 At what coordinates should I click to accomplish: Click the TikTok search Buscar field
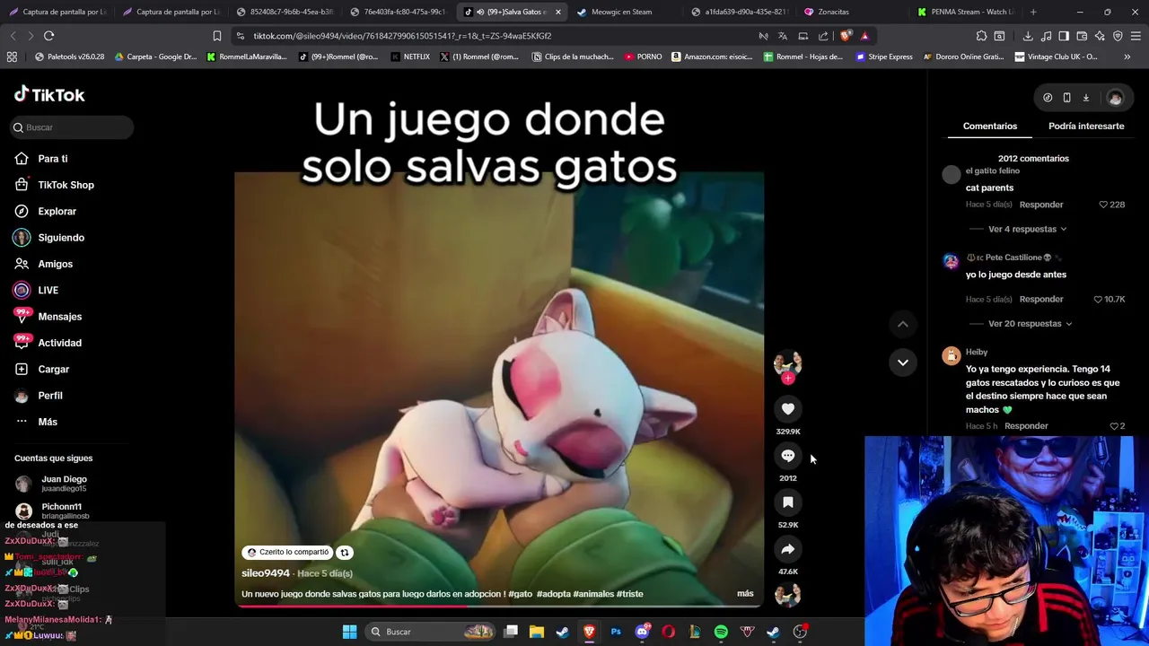72,127
